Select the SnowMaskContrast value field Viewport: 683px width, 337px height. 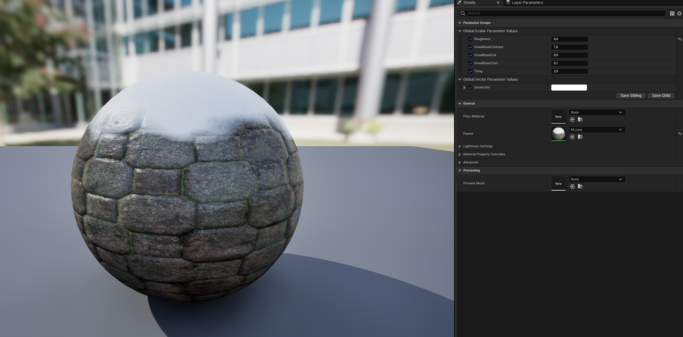tap(570, 47)
